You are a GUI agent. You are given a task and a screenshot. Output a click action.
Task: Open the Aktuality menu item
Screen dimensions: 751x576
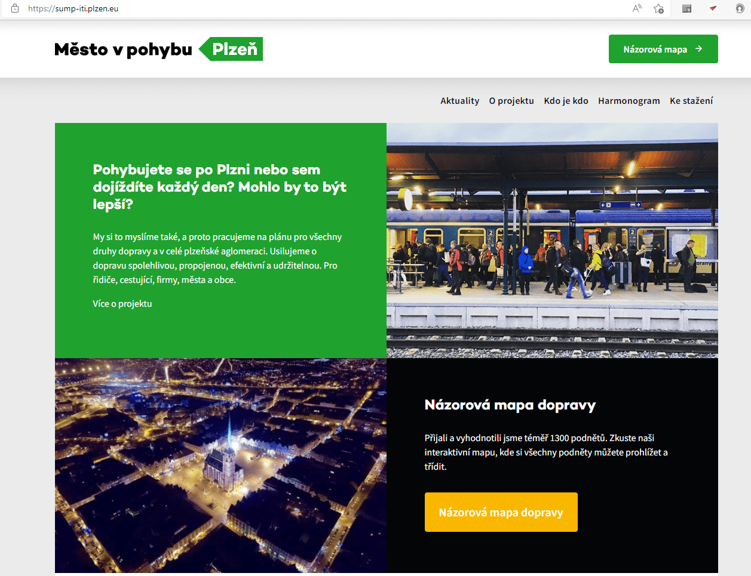(x=459, y=101)
